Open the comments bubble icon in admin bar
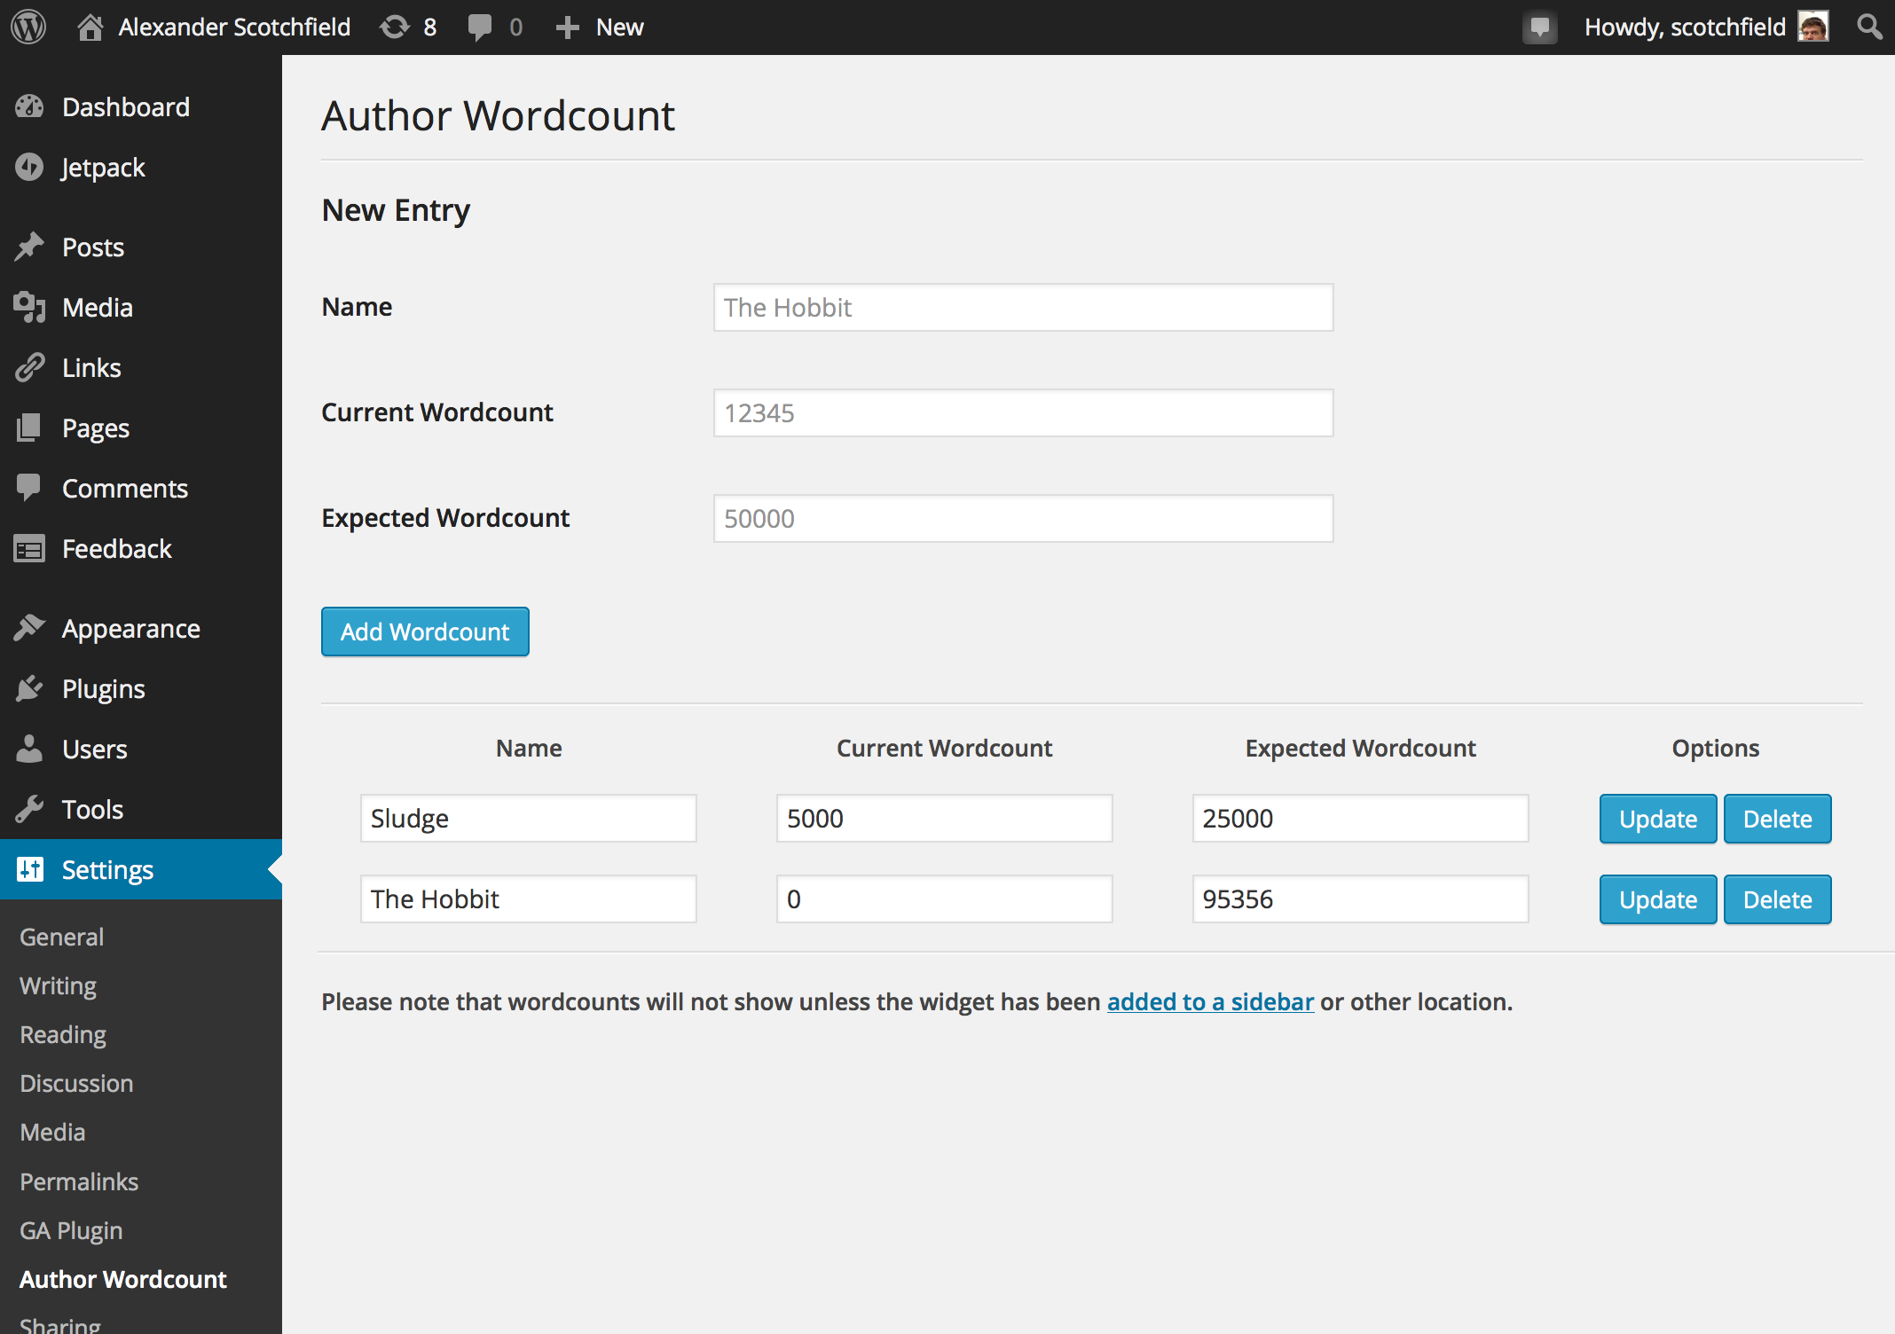1895x1334 pixels. click(x=480, y=27)
